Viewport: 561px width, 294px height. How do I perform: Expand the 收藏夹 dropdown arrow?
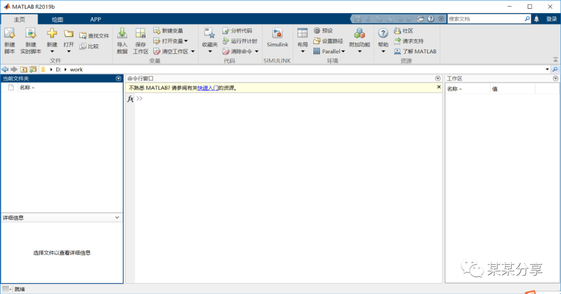coord(210,51)
